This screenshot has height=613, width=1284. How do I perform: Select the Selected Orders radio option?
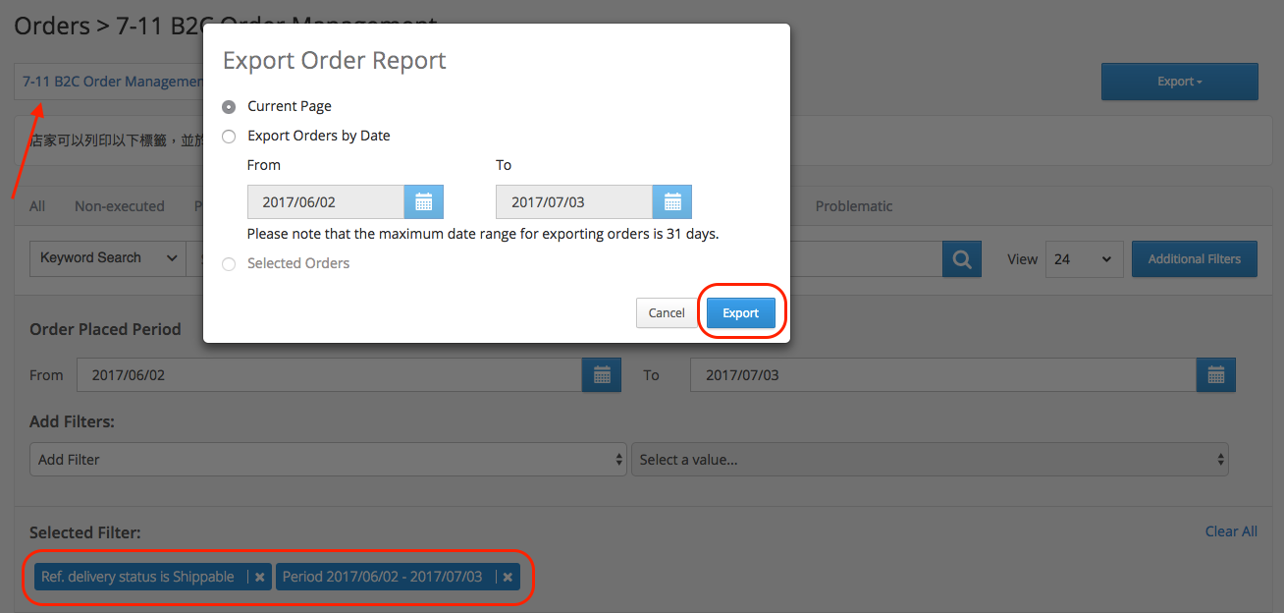227,263
